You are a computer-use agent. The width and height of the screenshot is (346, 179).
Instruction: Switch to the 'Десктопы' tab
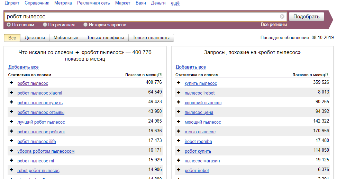[x=35, y=38]
